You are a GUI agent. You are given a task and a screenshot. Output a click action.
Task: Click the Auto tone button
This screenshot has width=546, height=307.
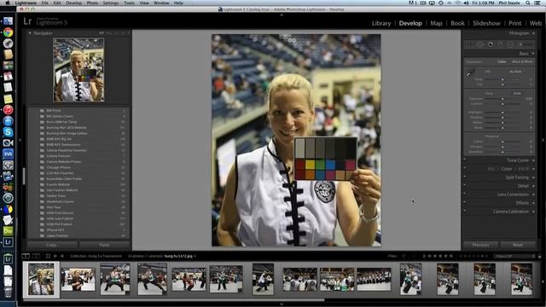click(x=517, y=93)
